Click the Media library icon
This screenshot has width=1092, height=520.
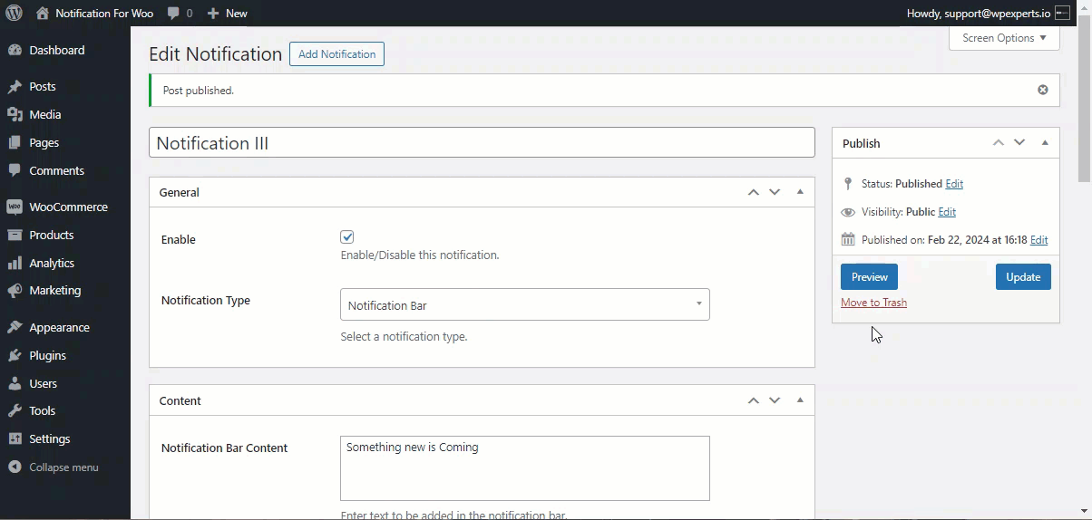click(x=15, y=114)
